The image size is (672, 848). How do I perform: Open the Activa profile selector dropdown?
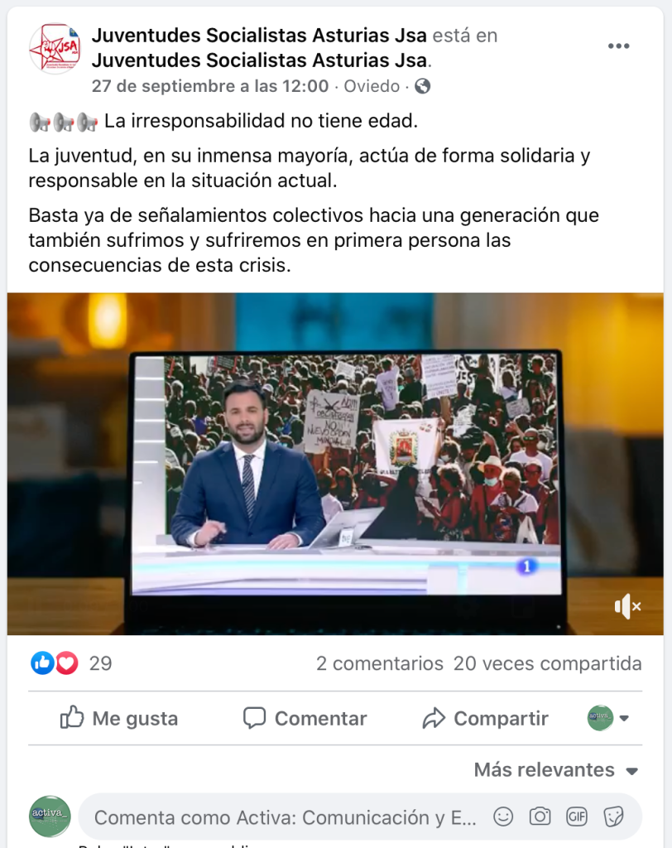(x=609, y=718)
